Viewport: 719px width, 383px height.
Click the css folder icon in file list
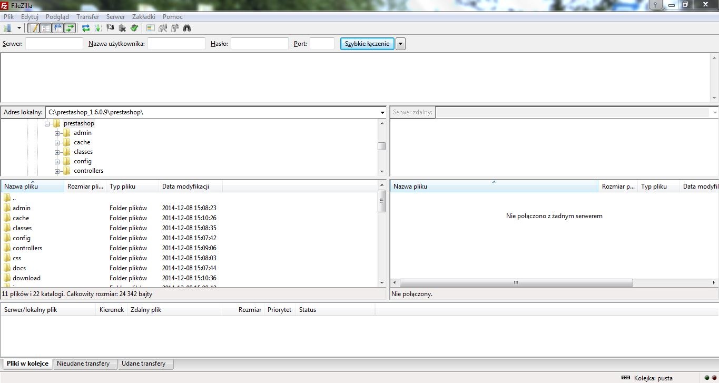7,258
